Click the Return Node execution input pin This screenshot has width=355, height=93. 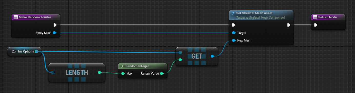(x=315, y=25)
